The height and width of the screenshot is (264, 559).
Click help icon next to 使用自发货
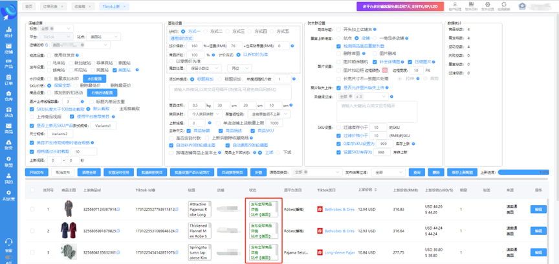[x=78, y=55]
